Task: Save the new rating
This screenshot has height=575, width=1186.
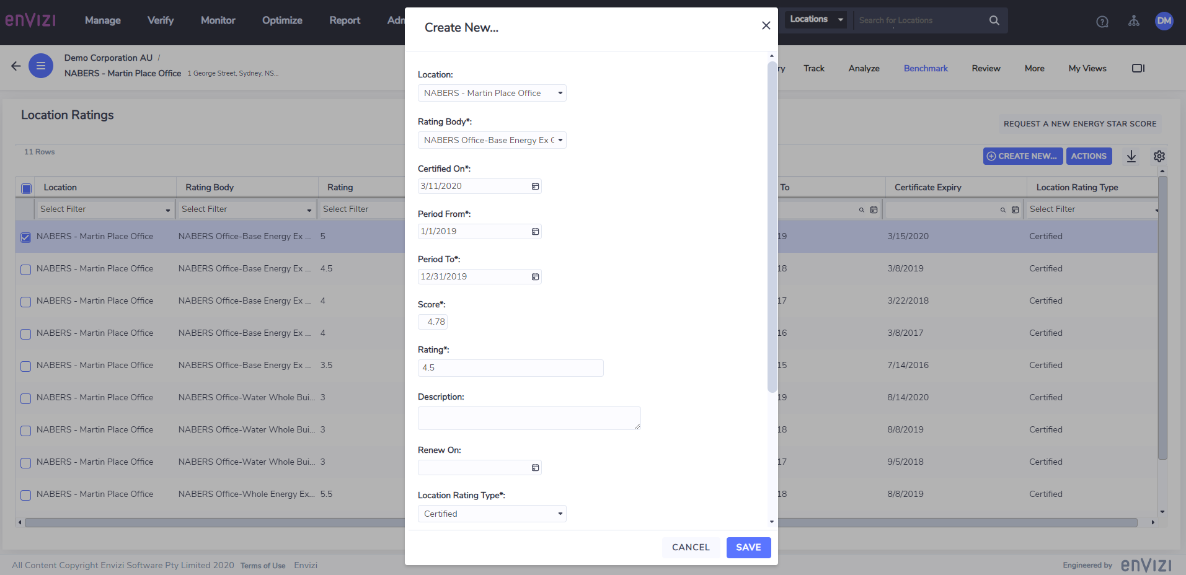Action: tap(748, 547)
